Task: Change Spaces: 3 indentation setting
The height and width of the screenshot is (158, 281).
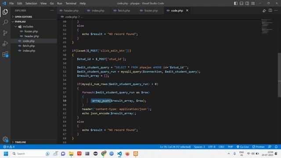Action: 199,147
